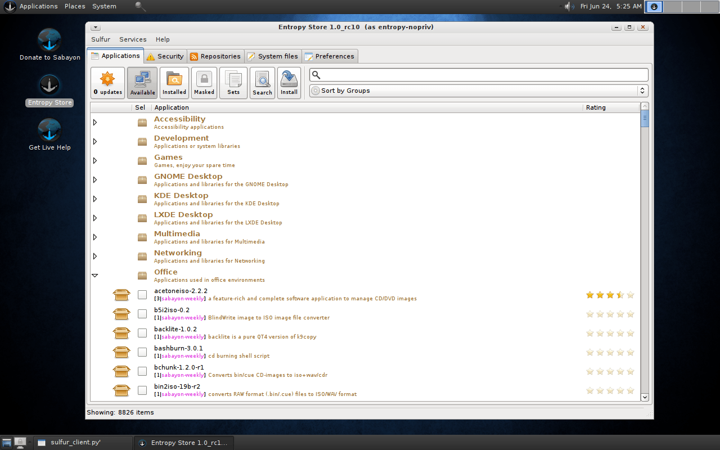Click the backlite package box icon
The height and width of the screenshot is (450, 720).
click(x=121, y=333)
